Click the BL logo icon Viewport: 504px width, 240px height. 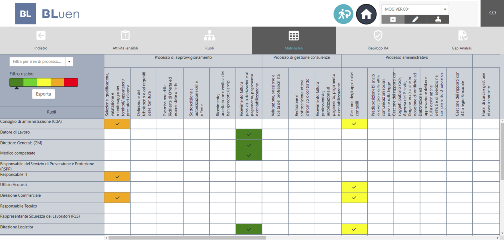coord(26,14)
